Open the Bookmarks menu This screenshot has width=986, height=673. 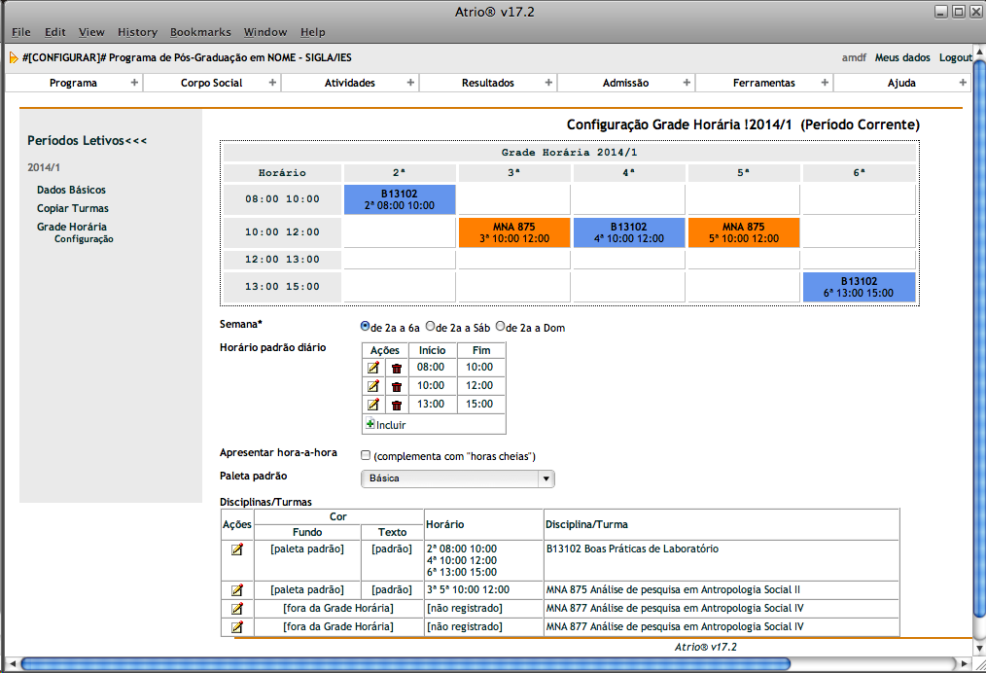[198, 32]
